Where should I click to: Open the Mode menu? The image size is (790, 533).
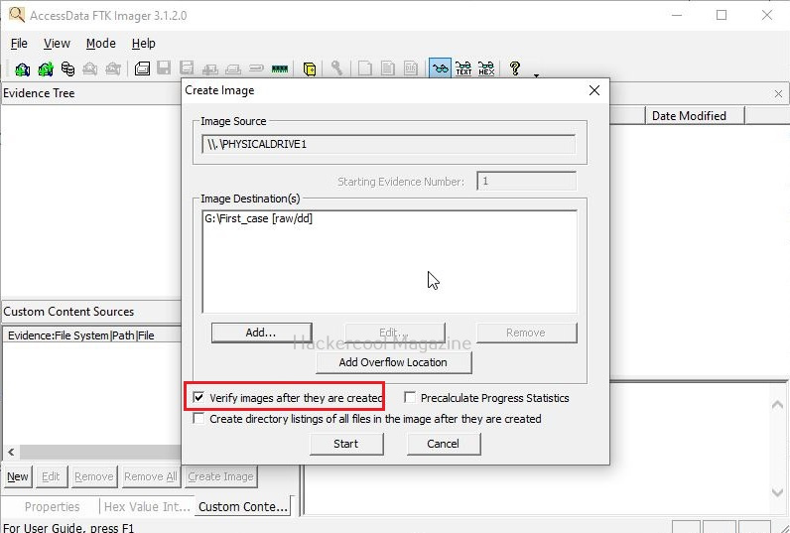[x=100, y=44]
